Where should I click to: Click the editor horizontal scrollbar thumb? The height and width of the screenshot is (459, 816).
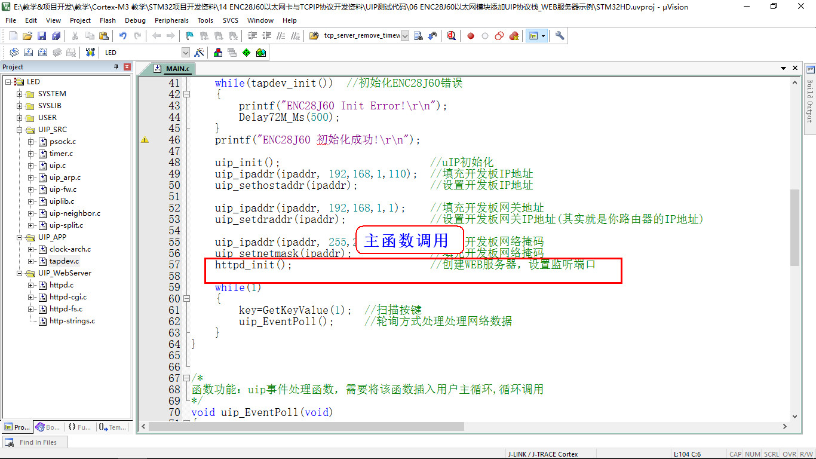coord(306,426)
